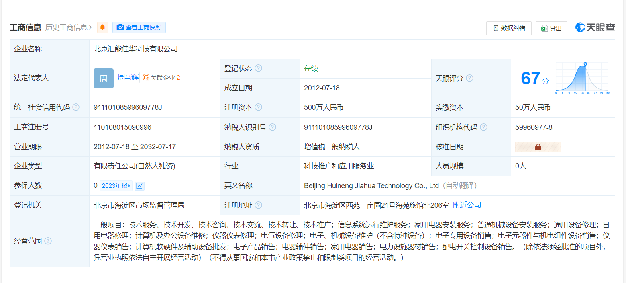
Task: Click 增值税一般纳税人 value
Action: pos(332,147)
